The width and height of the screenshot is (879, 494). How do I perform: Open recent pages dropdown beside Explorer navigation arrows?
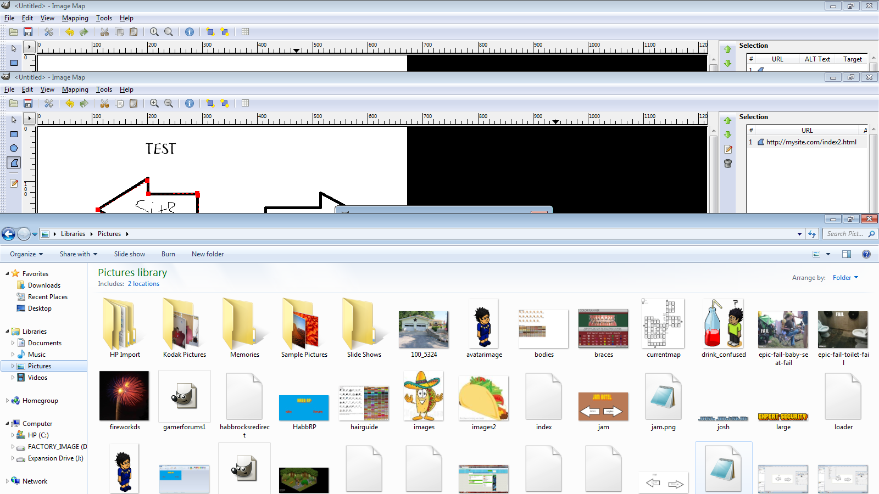click(35, 234)
